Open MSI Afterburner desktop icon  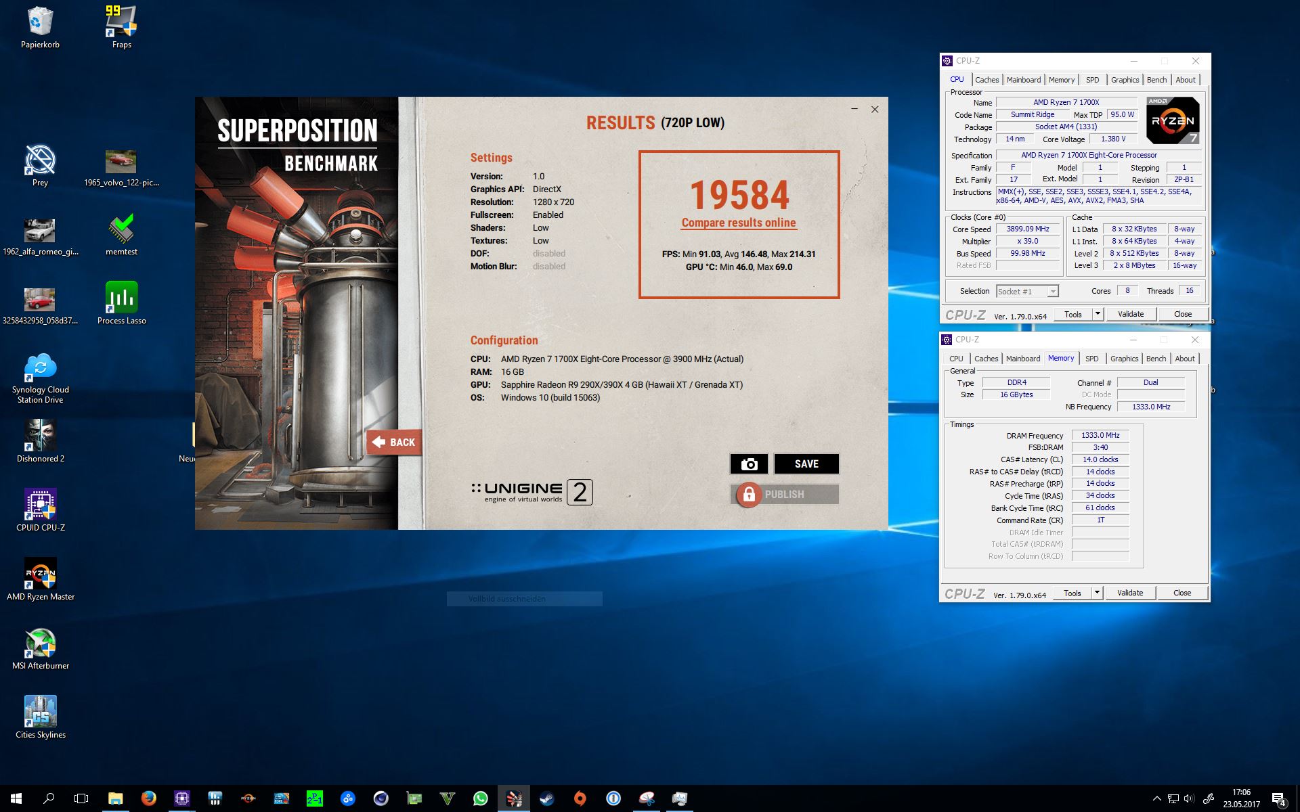point(41,644)
